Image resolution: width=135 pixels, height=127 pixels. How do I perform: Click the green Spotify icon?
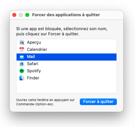click(x=22, y=71)
